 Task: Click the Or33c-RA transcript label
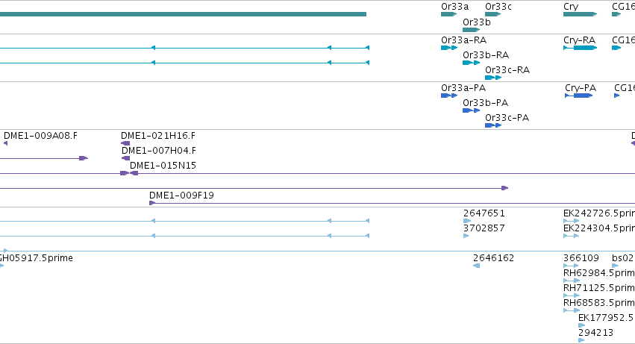507,70
